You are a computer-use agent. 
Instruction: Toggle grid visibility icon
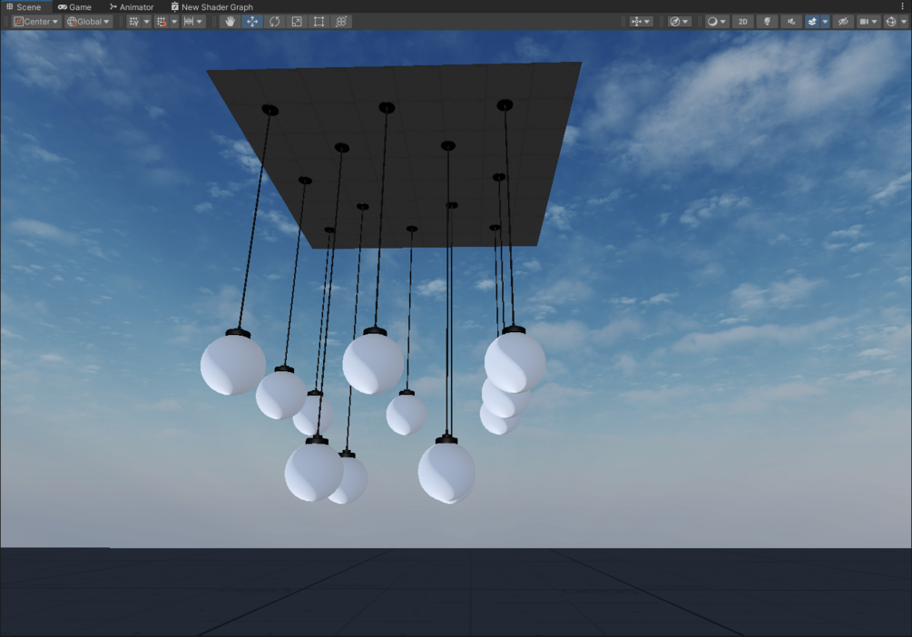(x=133, y=22)
